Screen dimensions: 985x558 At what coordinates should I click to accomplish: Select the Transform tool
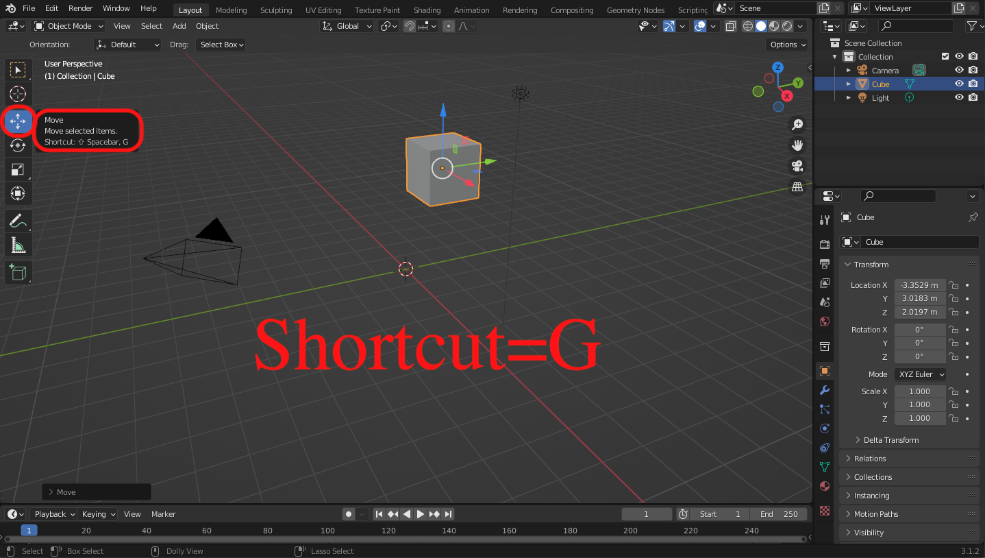click(18, 193)
